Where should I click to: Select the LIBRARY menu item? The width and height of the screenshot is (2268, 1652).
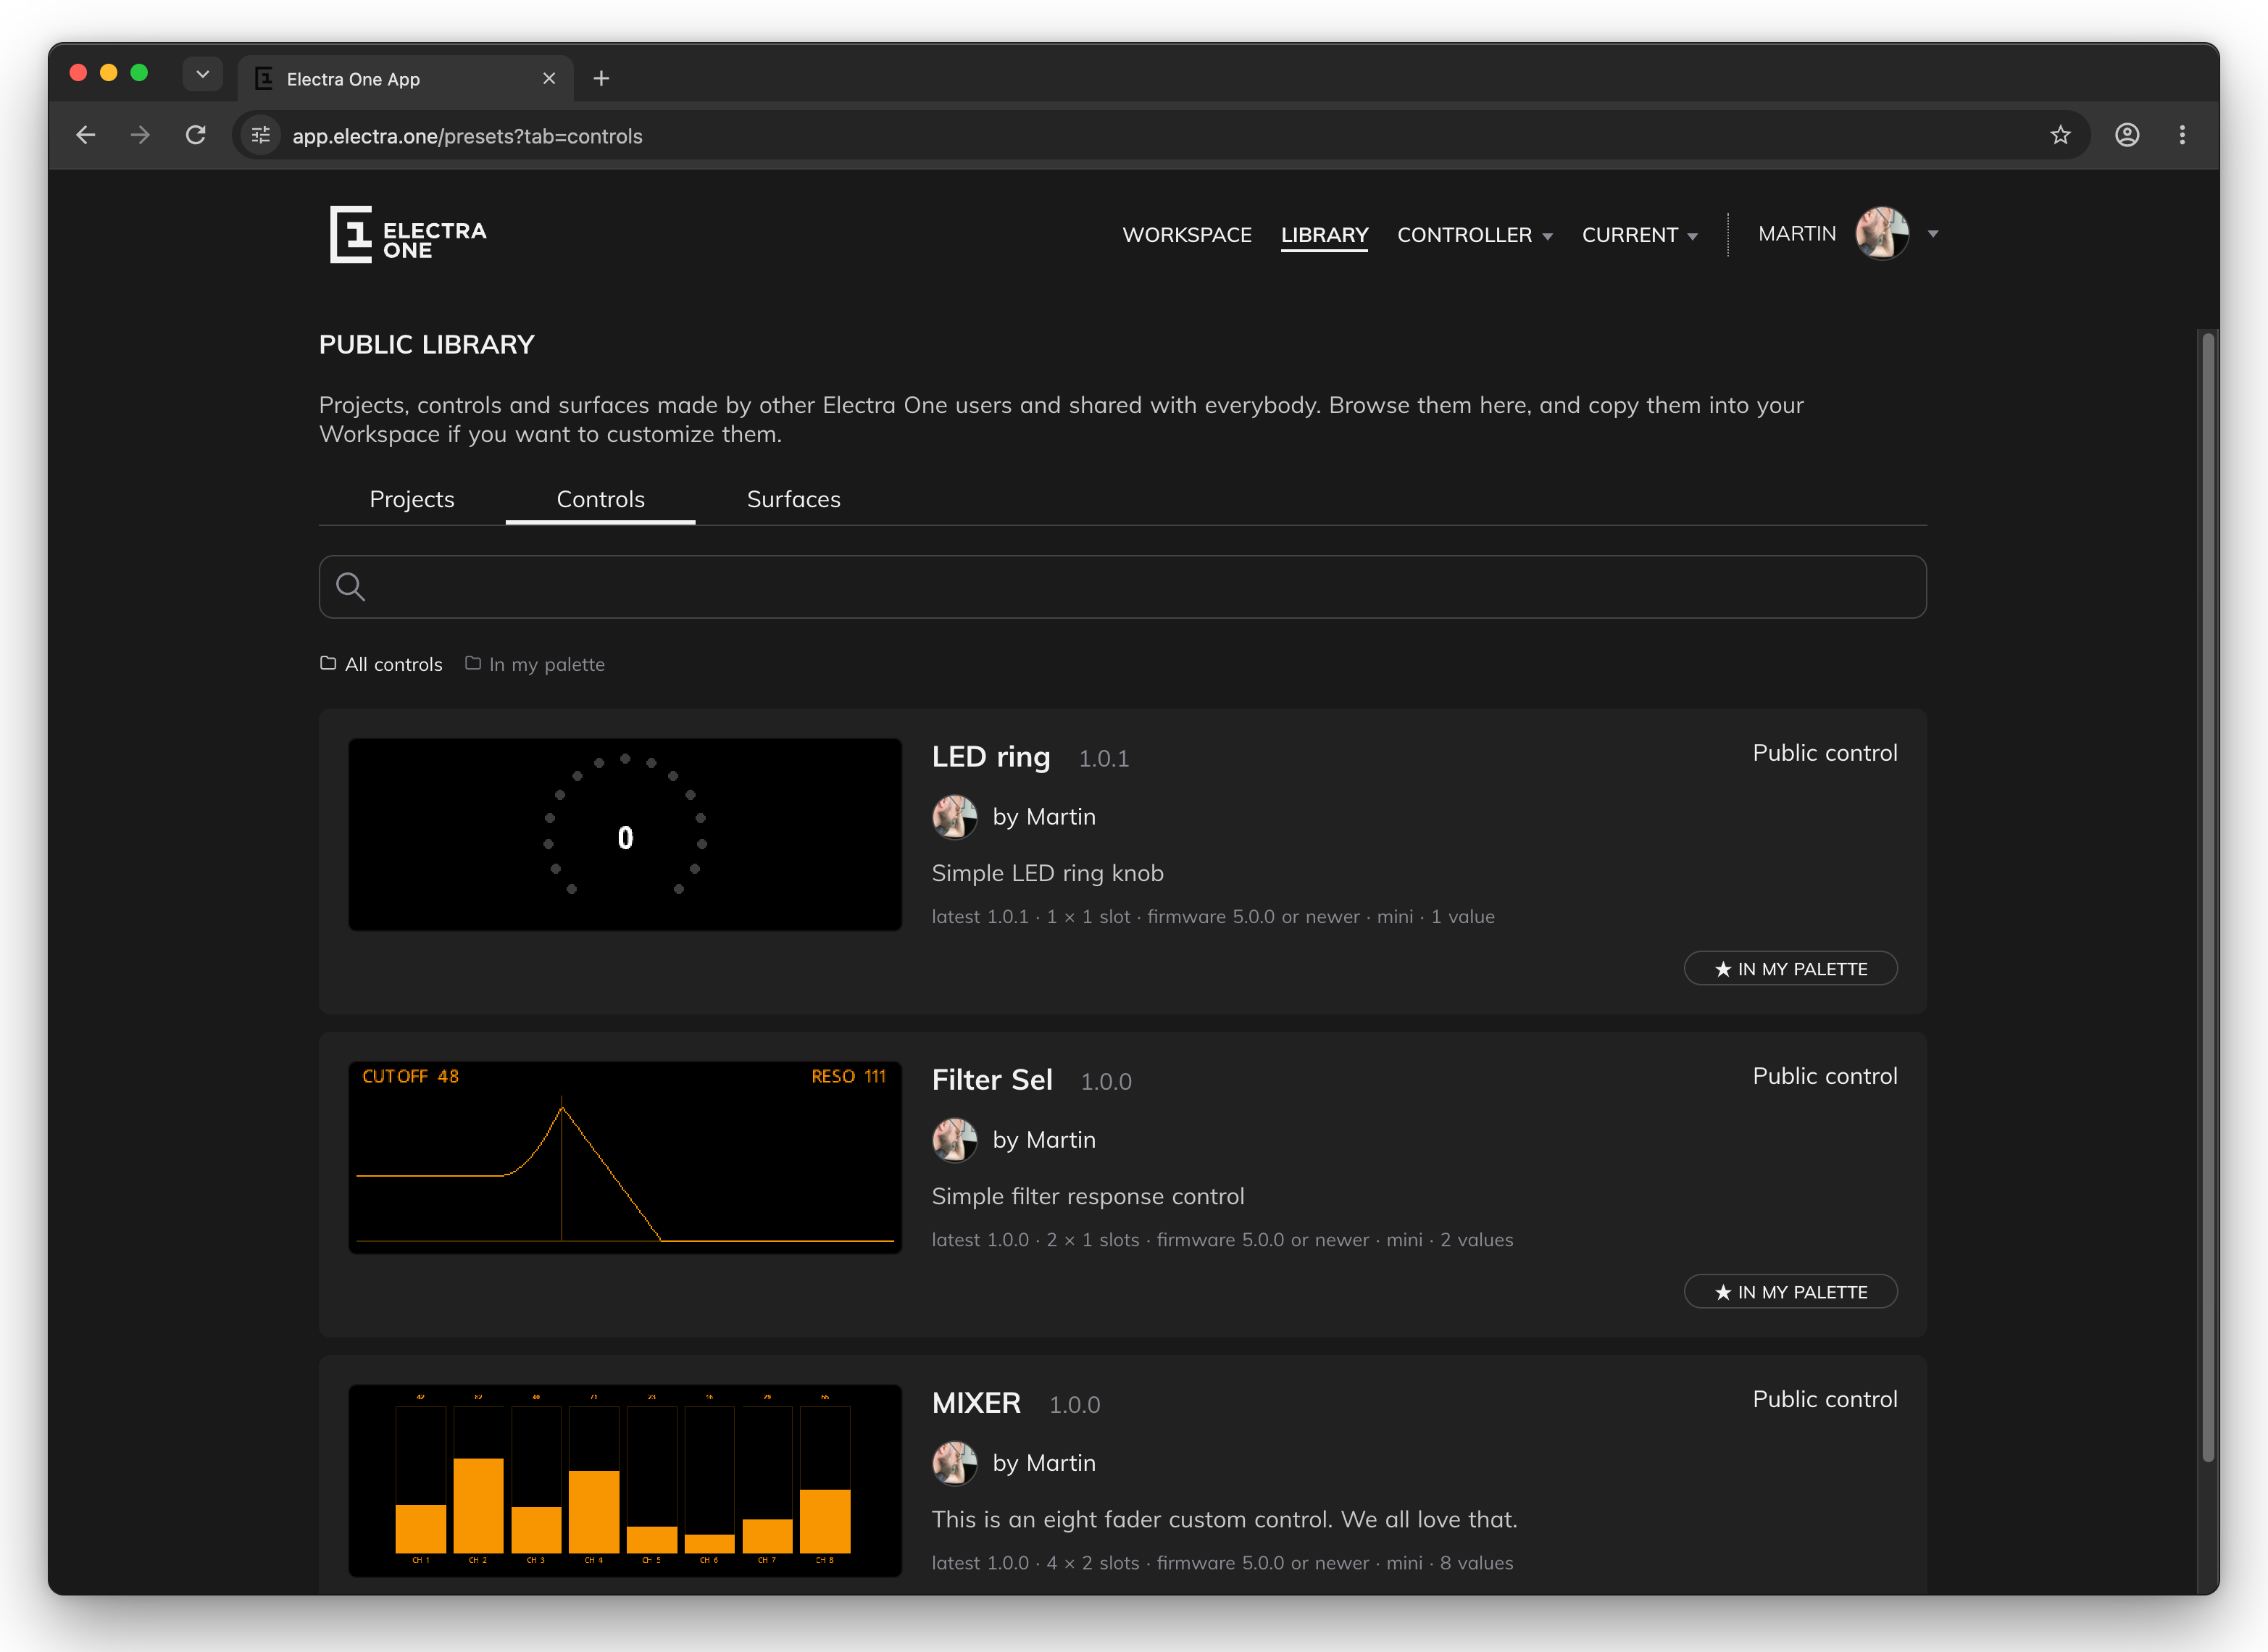pos(1324,235)
